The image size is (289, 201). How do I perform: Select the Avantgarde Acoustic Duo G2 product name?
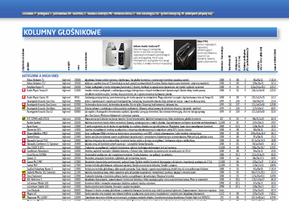pos(40,112)
